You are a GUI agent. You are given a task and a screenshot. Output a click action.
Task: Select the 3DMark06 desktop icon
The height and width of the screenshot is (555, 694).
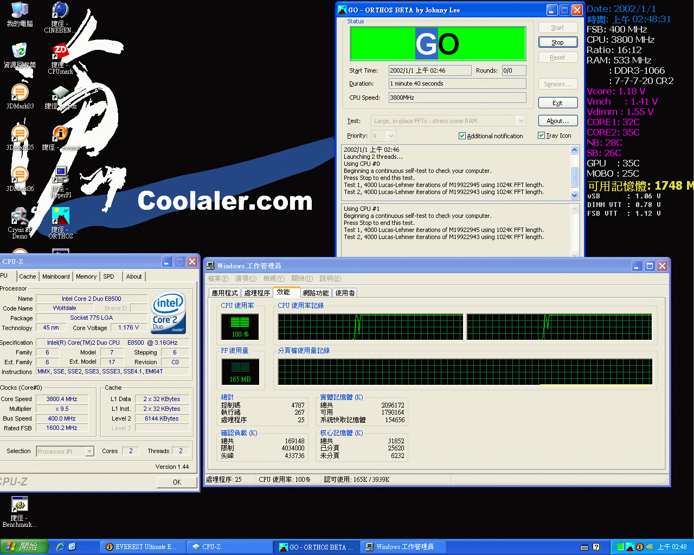click(x=20, y=179)
